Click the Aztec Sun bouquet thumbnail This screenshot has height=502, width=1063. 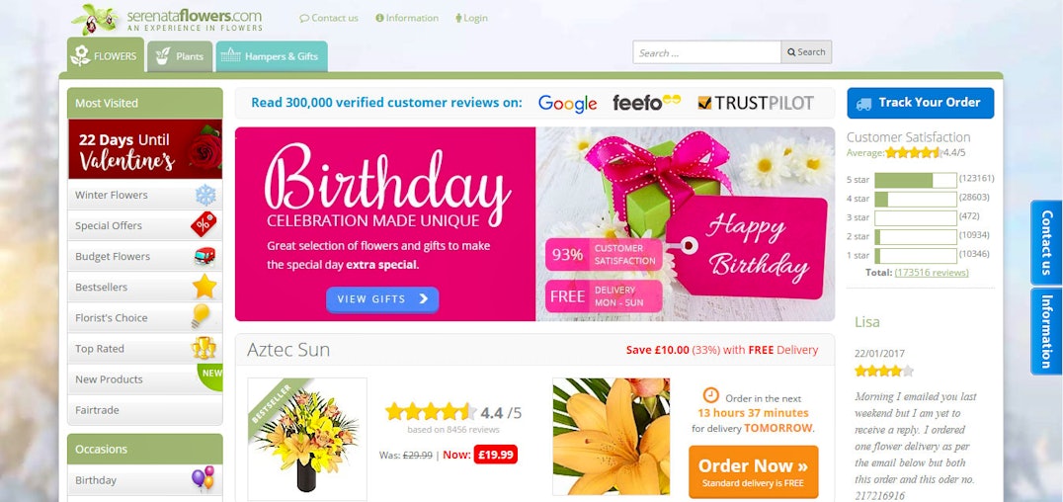point(307,439)
